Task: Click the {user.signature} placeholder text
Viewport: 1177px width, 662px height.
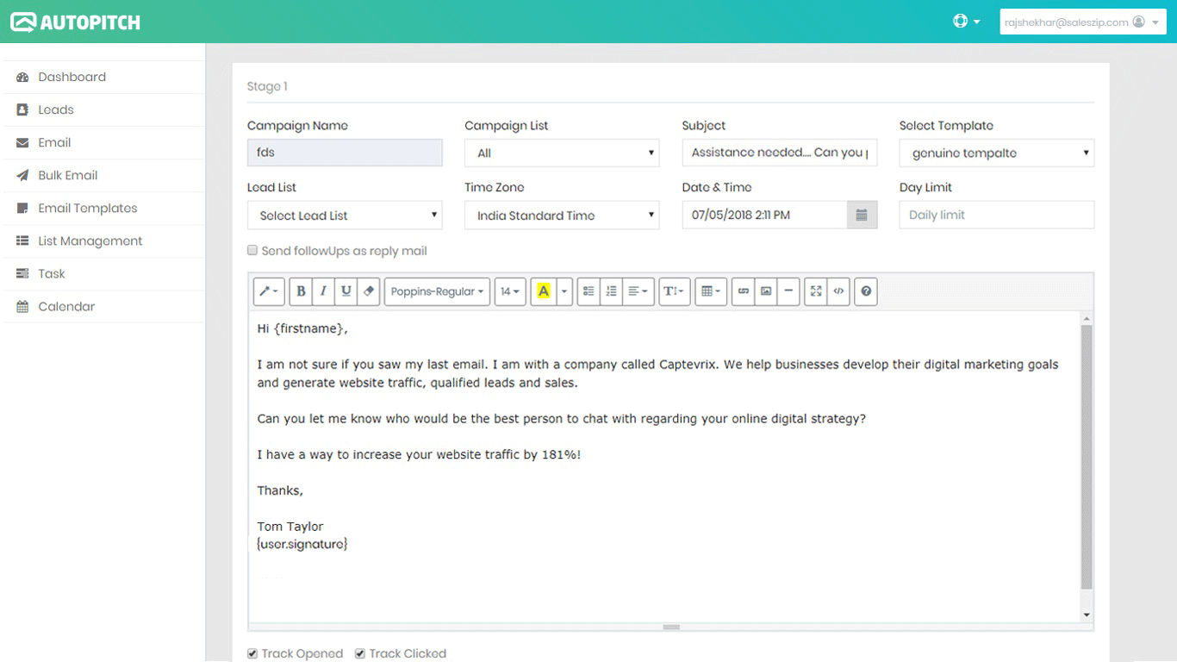Action: coord(302,544)
